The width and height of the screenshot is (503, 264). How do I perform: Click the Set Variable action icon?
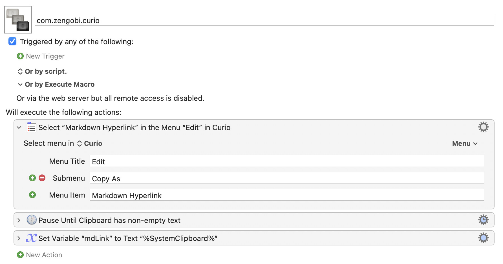(31, 238)
